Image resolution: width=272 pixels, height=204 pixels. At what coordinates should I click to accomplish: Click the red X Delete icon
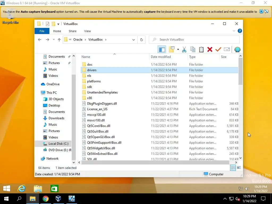[x=210, y=50]
